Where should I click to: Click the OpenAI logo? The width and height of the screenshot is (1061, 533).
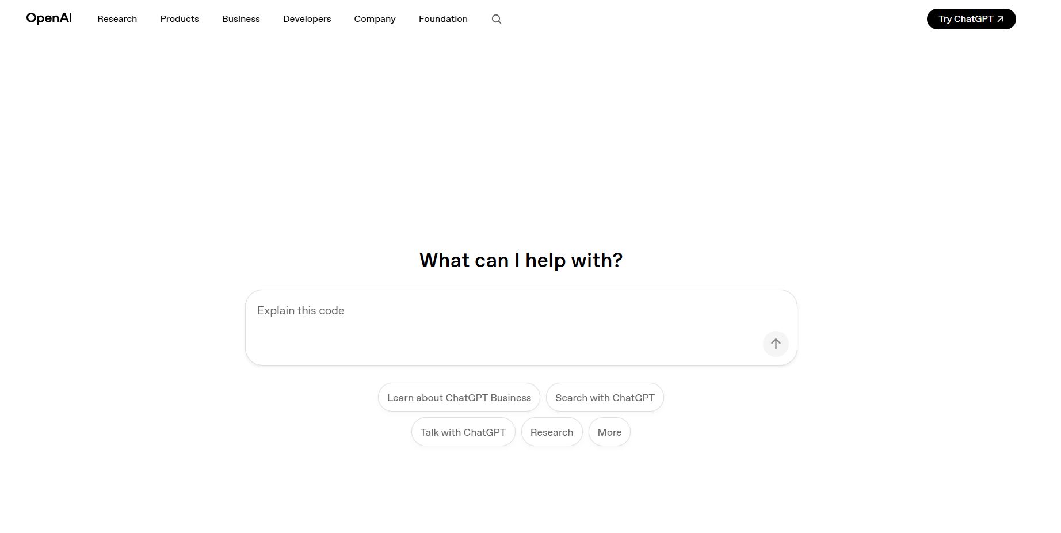49,18
